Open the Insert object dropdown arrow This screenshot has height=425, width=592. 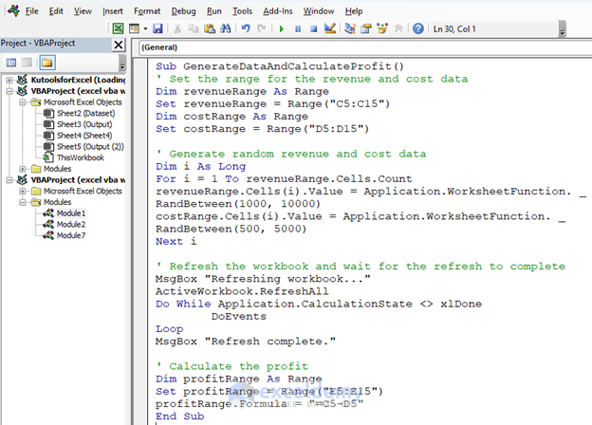click(x=145, y=28)
